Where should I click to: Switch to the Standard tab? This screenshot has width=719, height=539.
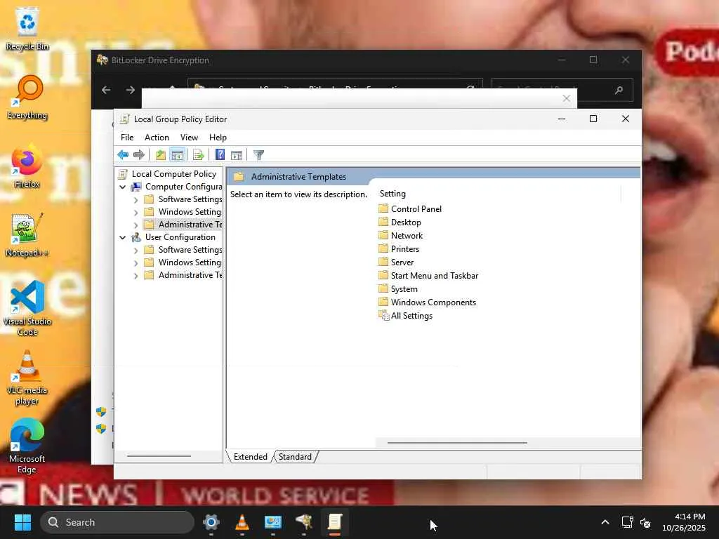[295, 456]
